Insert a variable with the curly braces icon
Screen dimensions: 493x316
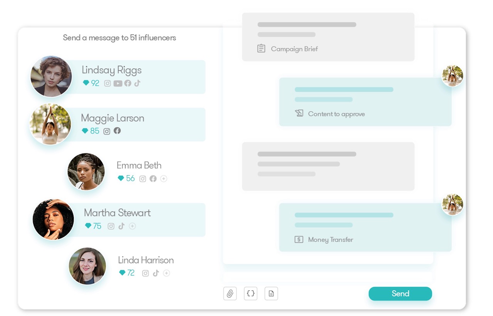click(250, 293)
